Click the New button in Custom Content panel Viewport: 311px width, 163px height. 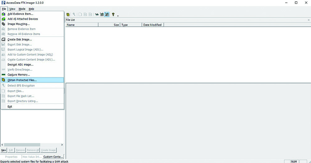(x=4, y=150)
